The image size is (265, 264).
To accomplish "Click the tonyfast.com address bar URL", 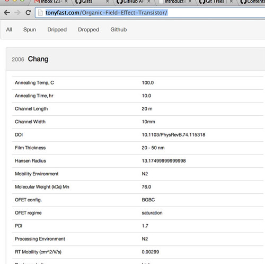I will (x=106, y=13).
